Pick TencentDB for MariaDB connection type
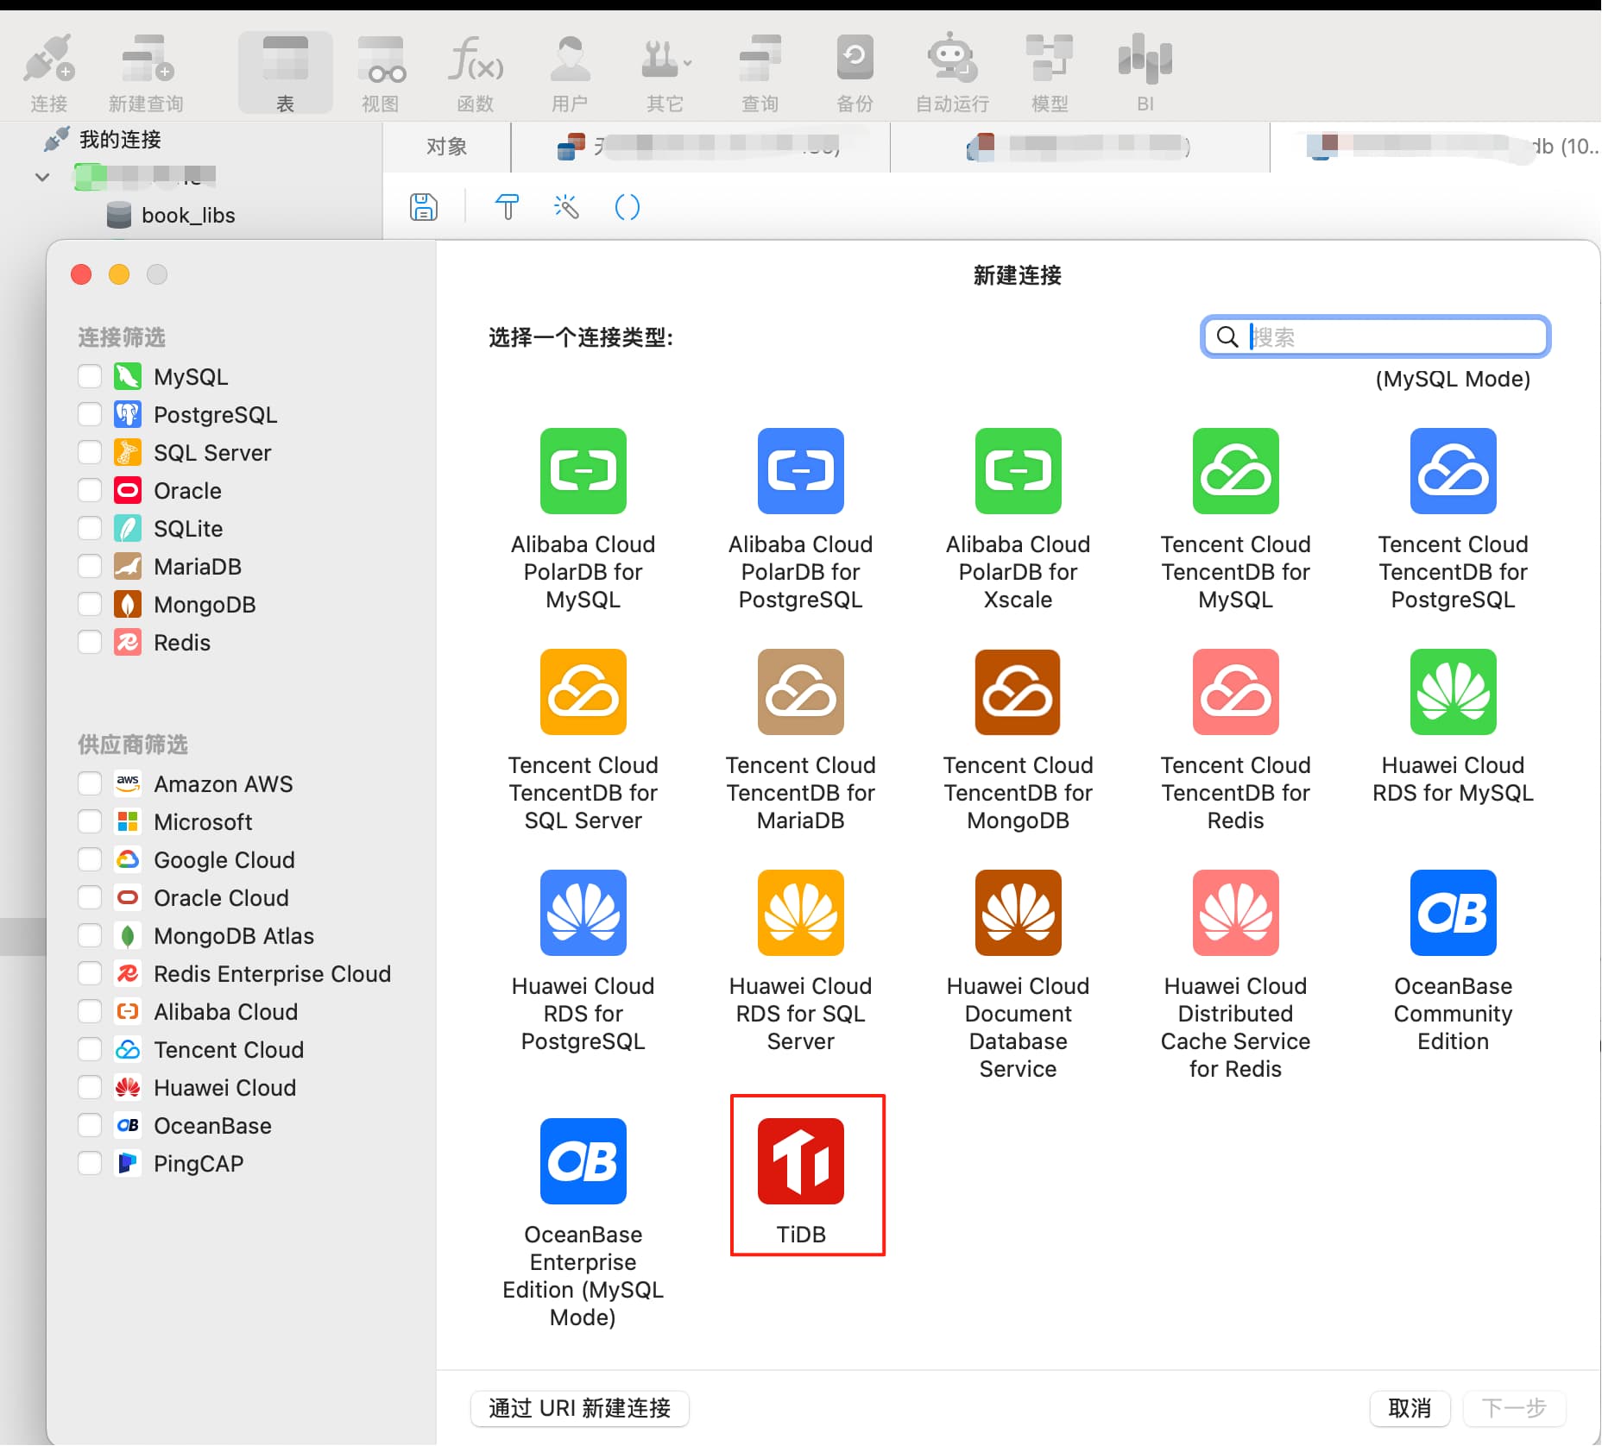The width and height of the screenshot is (1602, 1446). click(801, 692)
